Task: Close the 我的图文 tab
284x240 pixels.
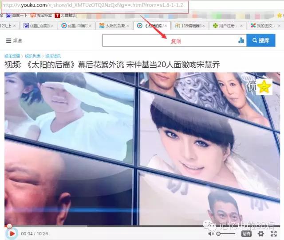Action: coord(279,26)
